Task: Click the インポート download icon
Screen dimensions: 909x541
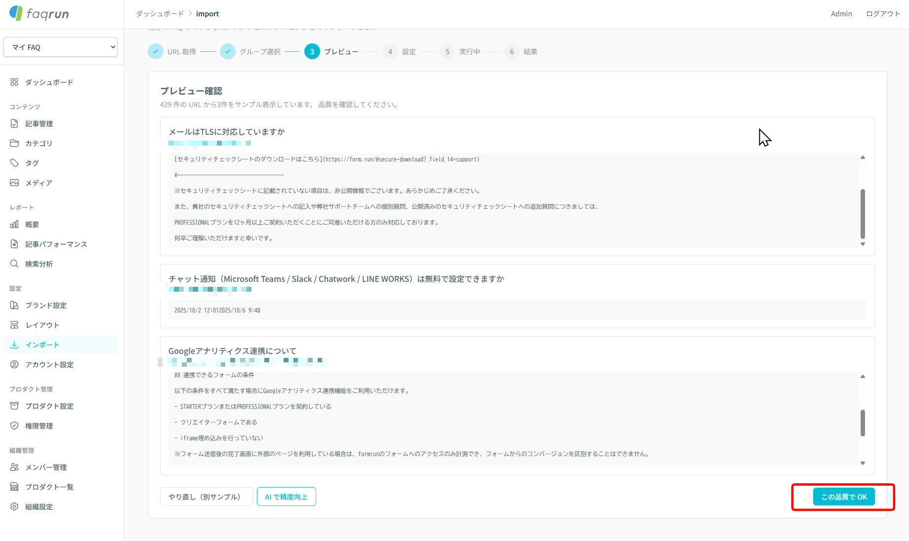Action: 14,345
